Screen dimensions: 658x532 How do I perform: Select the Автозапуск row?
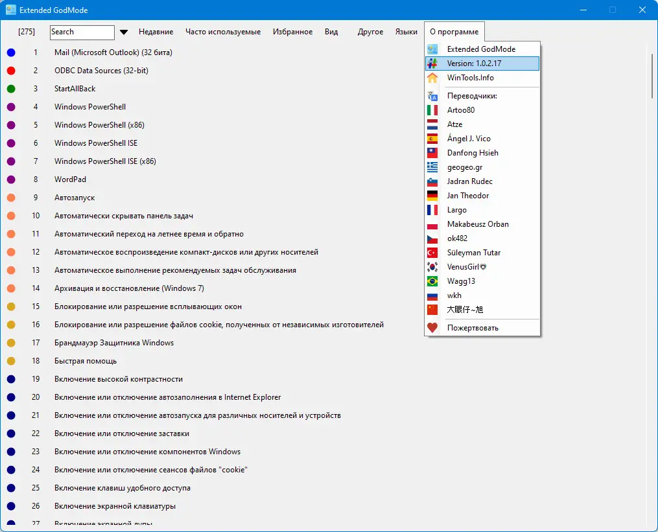75,198
